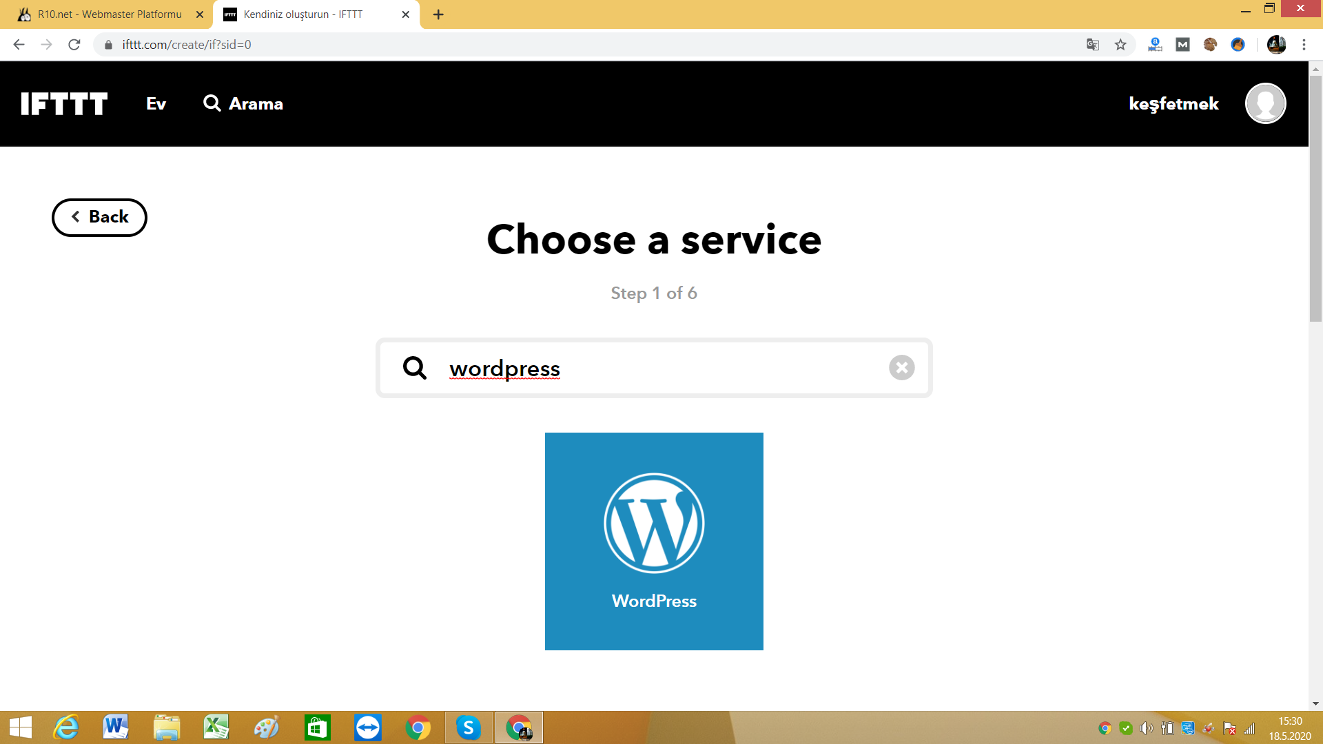Open the blue broom cleaner extension

[1238, 45]
